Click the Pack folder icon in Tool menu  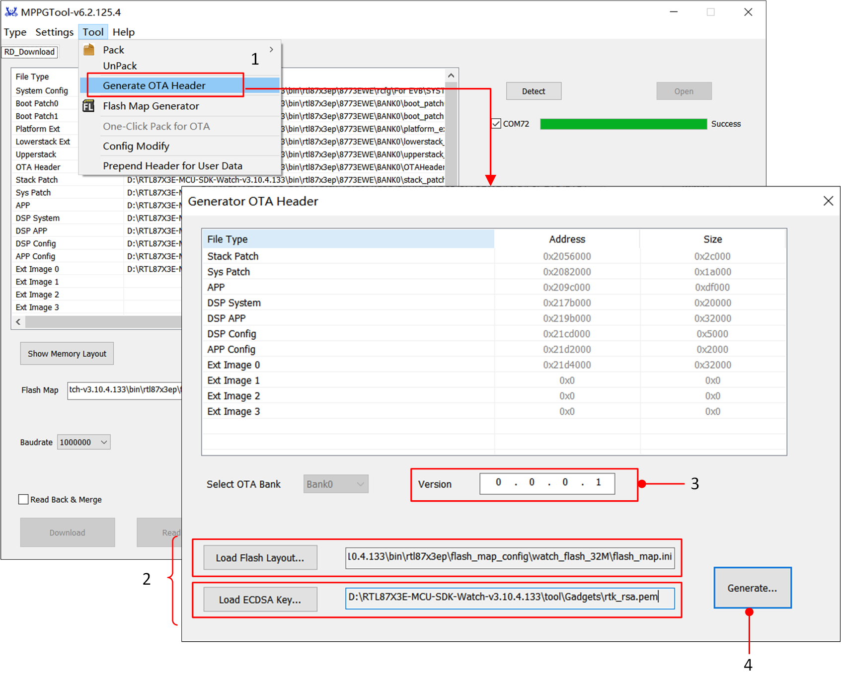point(89,50)
